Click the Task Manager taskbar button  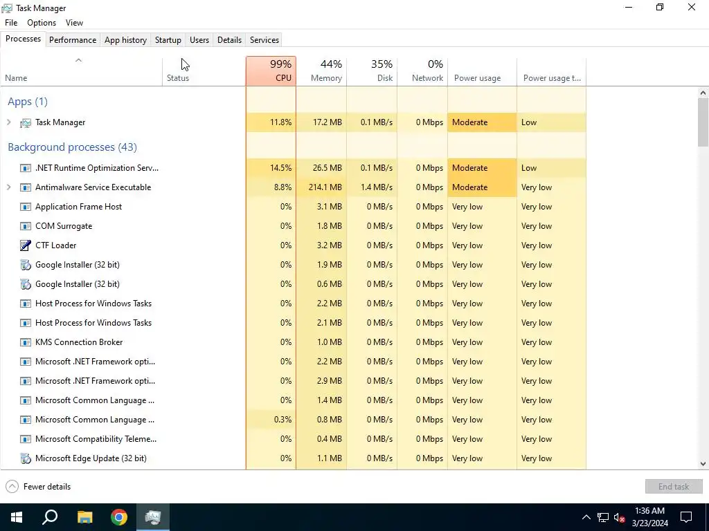tap(153, 517)
